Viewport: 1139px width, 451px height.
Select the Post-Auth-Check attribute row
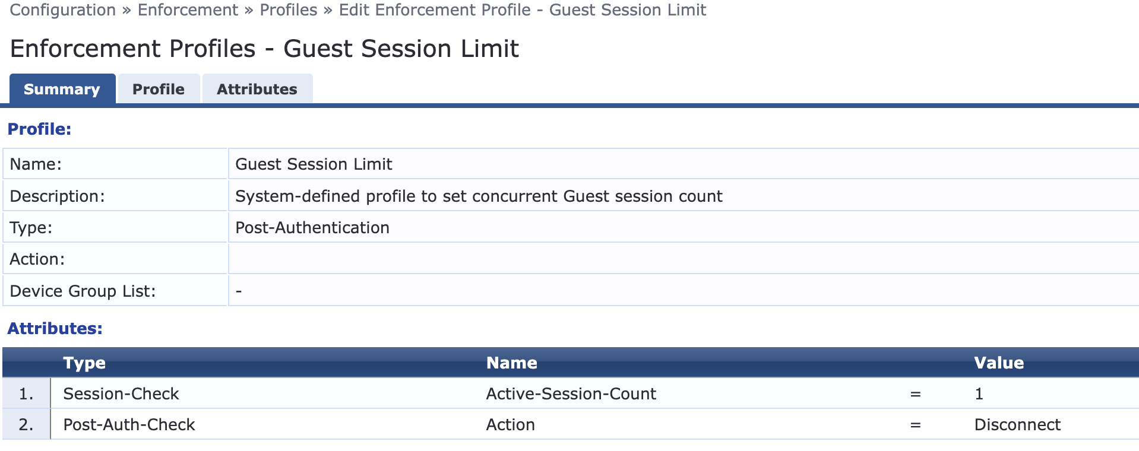click(129, 425)
